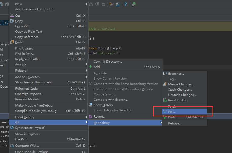The width and height of the screenshot is (232, 153).
Task: Click the Hello world line in the editor
Action: click(104, 53)
